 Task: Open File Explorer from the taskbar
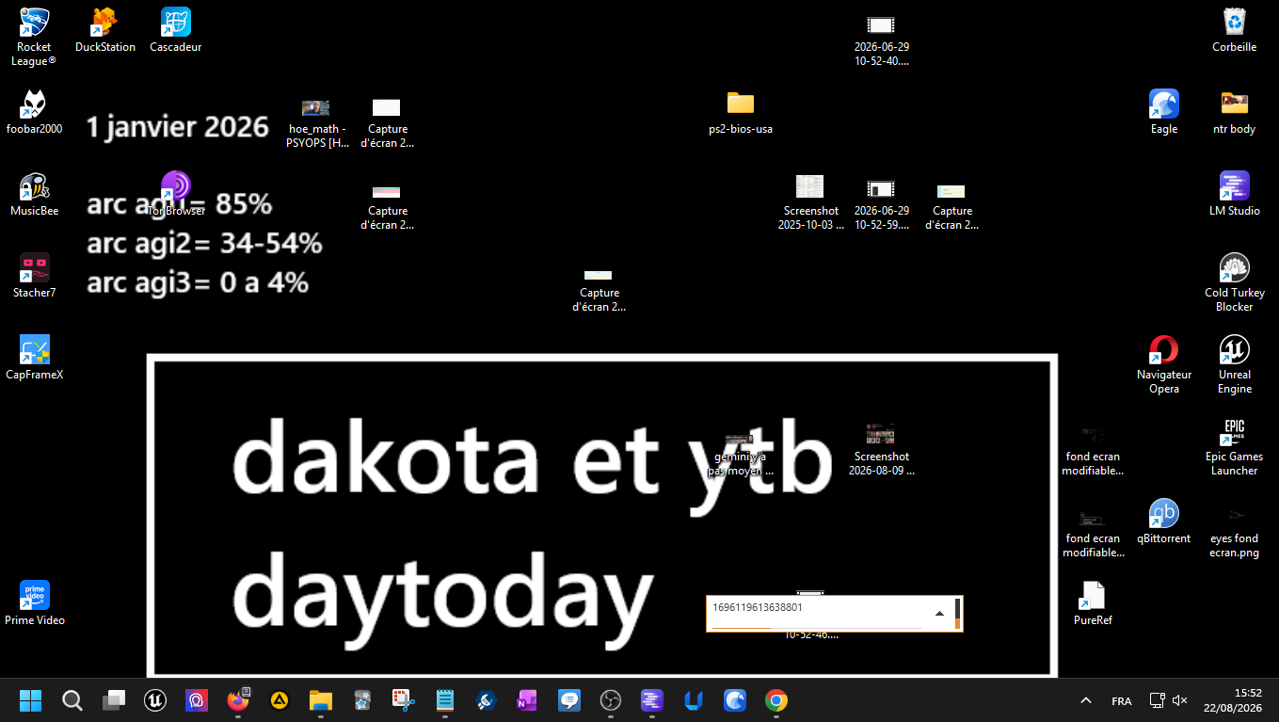[x=321, y=700]
